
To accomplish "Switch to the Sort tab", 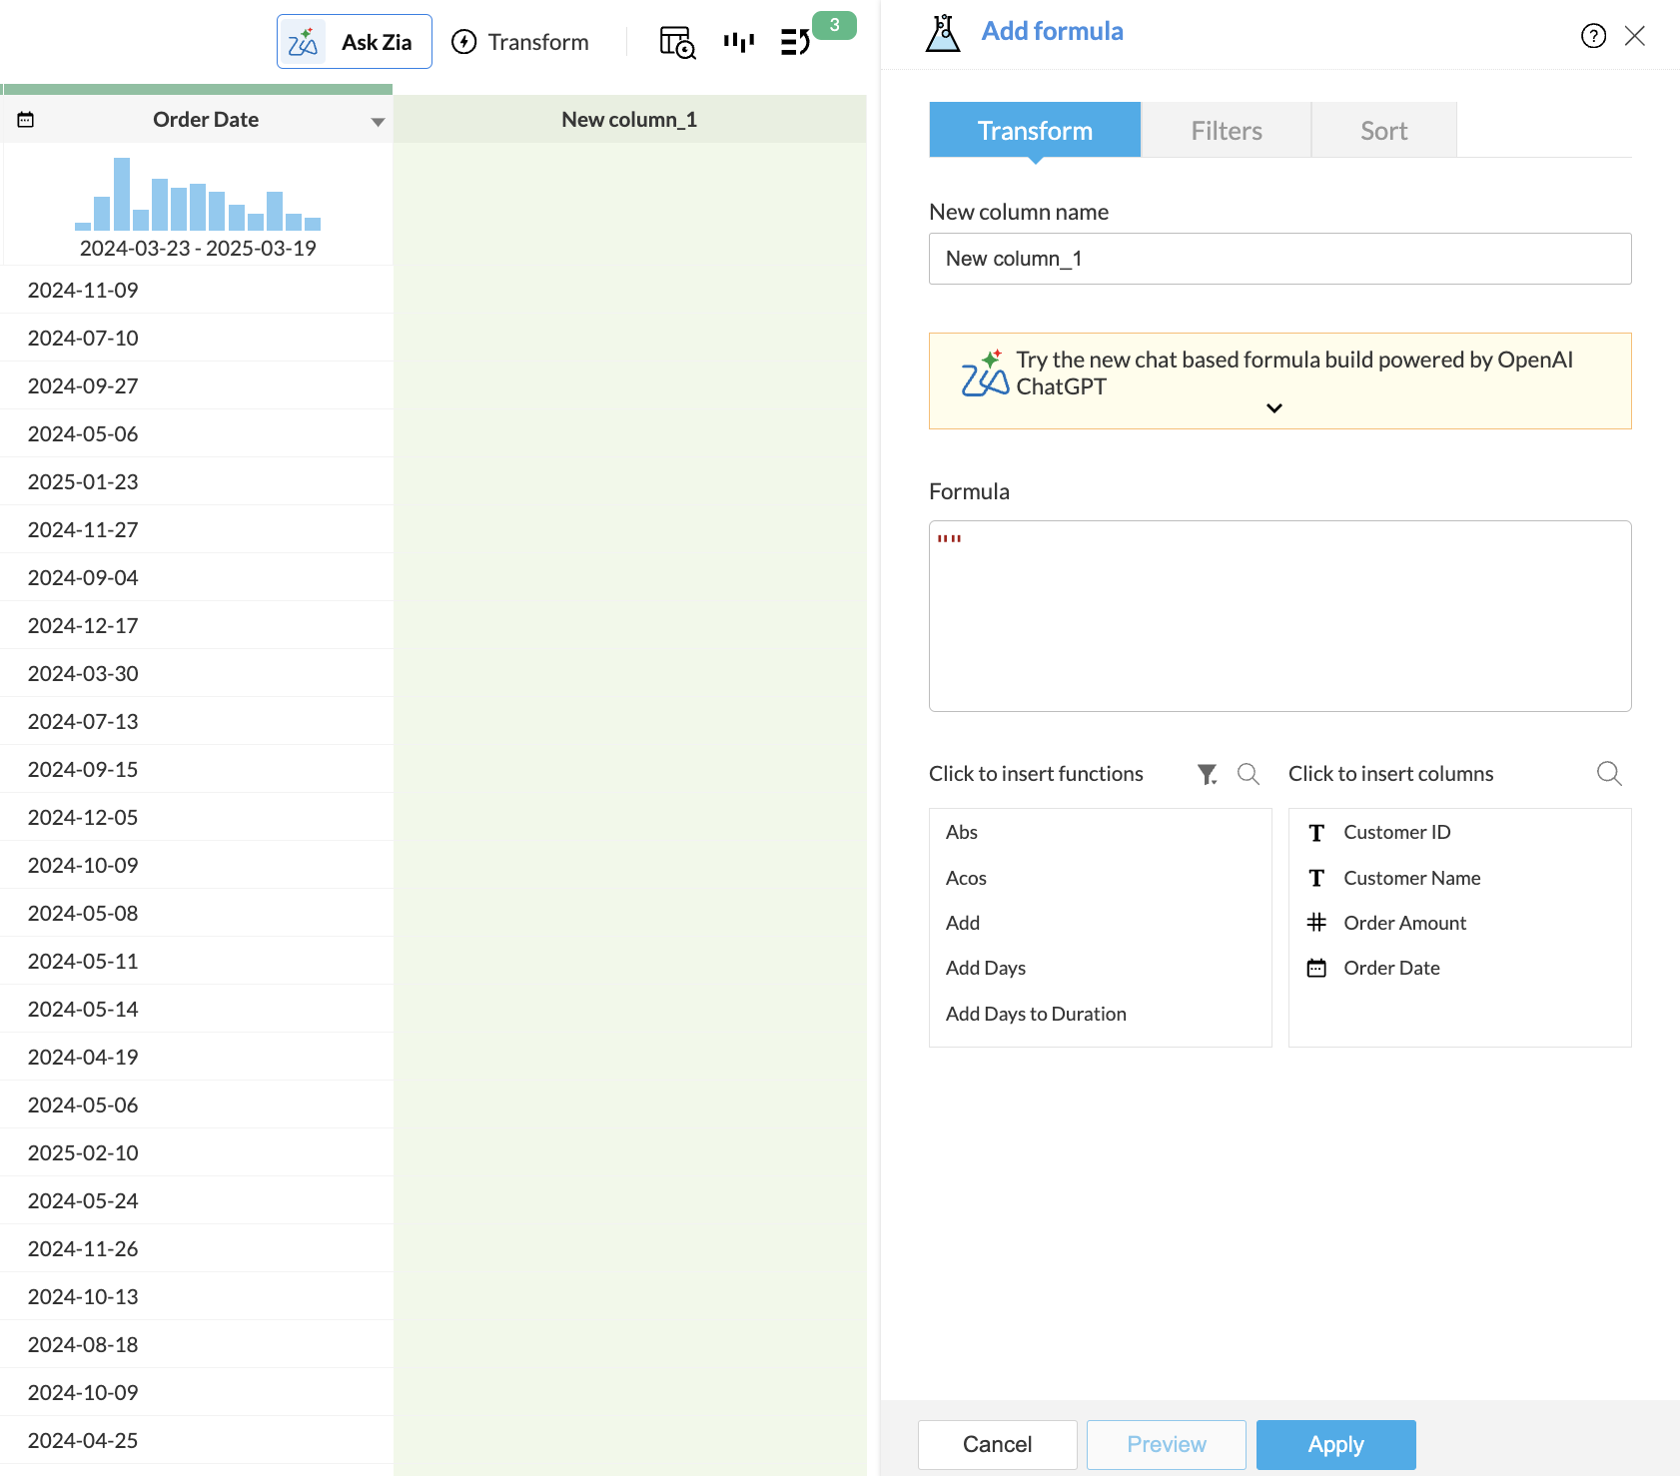I will coord(1384,130).
